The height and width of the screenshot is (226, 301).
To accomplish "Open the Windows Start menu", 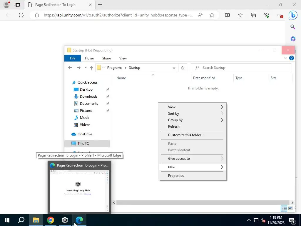I will tap(7, 220).
